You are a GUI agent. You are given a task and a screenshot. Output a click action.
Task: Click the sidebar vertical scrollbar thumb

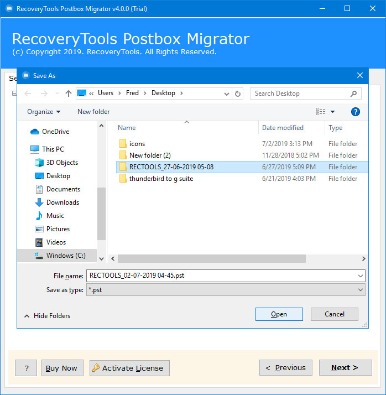pyautogui.click(x=101, y=214)
